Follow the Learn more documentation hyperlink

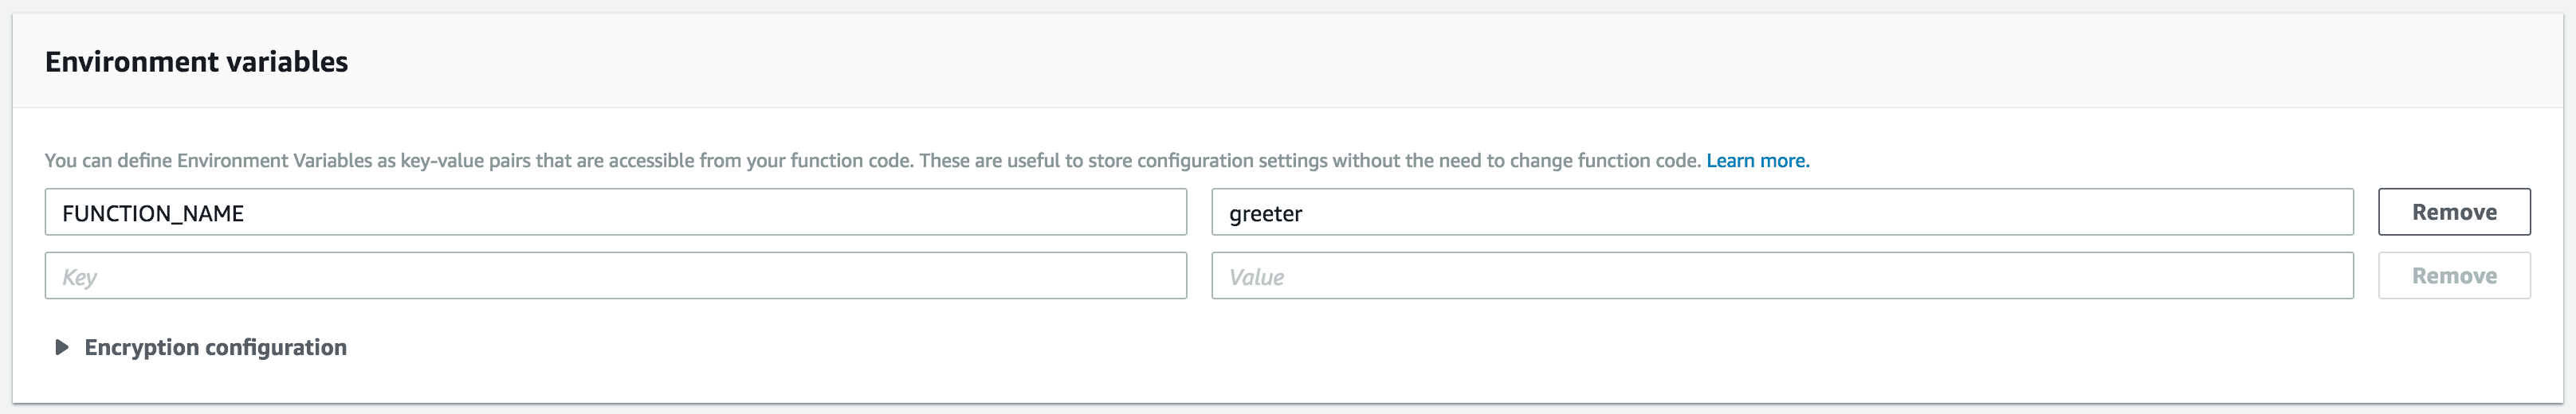point(1757,160)
